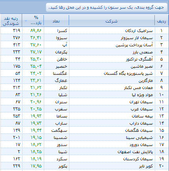Click symbol شپنا

(x=63, y=152)
